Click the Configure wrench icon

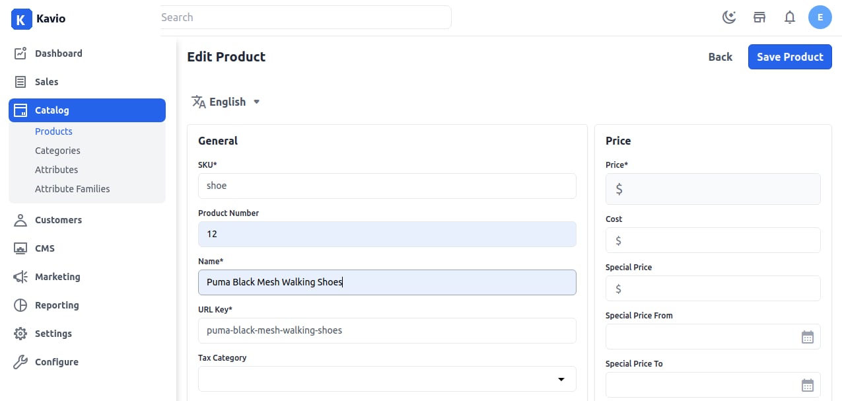coord(21,362)
